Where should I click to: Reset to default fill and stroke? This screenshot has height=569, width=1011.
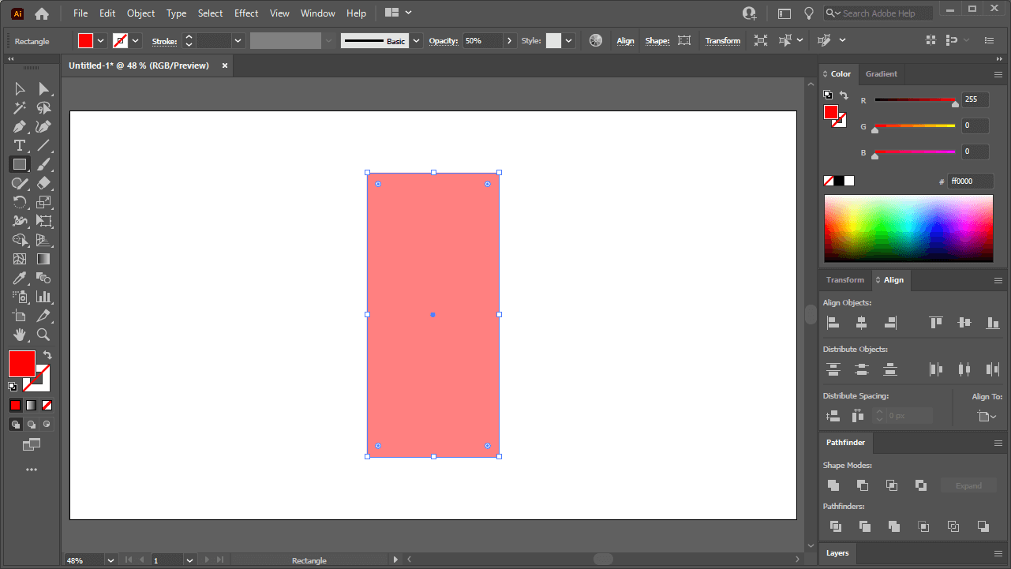coord(13,387)
